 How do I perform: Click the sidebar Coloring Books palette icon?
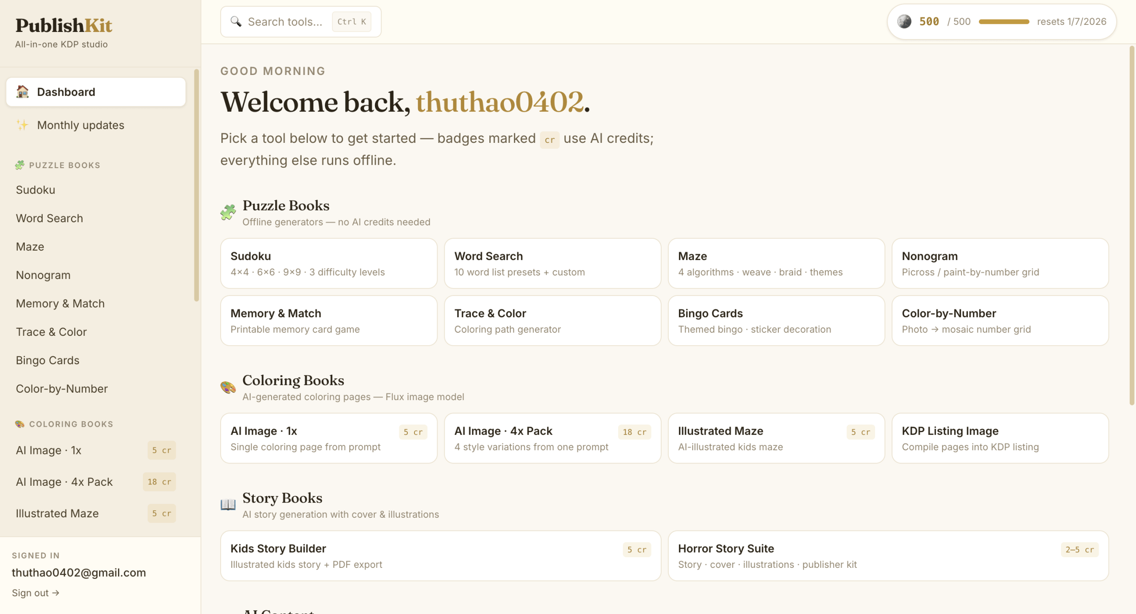point(20,424)
